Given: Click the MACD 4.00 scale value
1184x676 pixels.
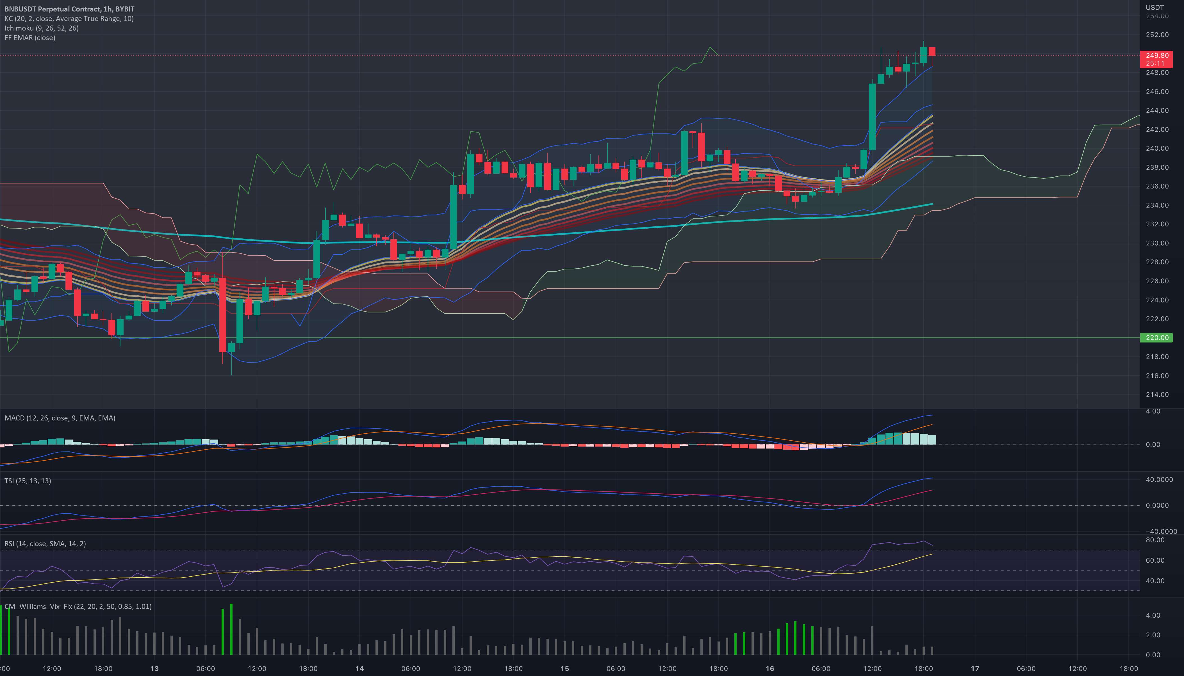Looking at the screenshot, I should [1153, 411].
